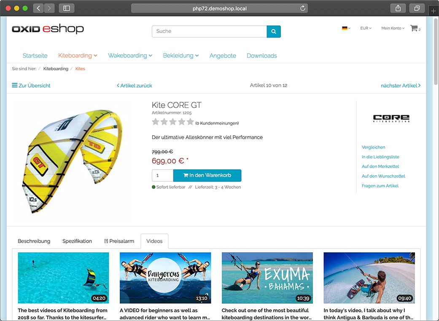Click the product title Kite CORE GT

tap(176, 105)
